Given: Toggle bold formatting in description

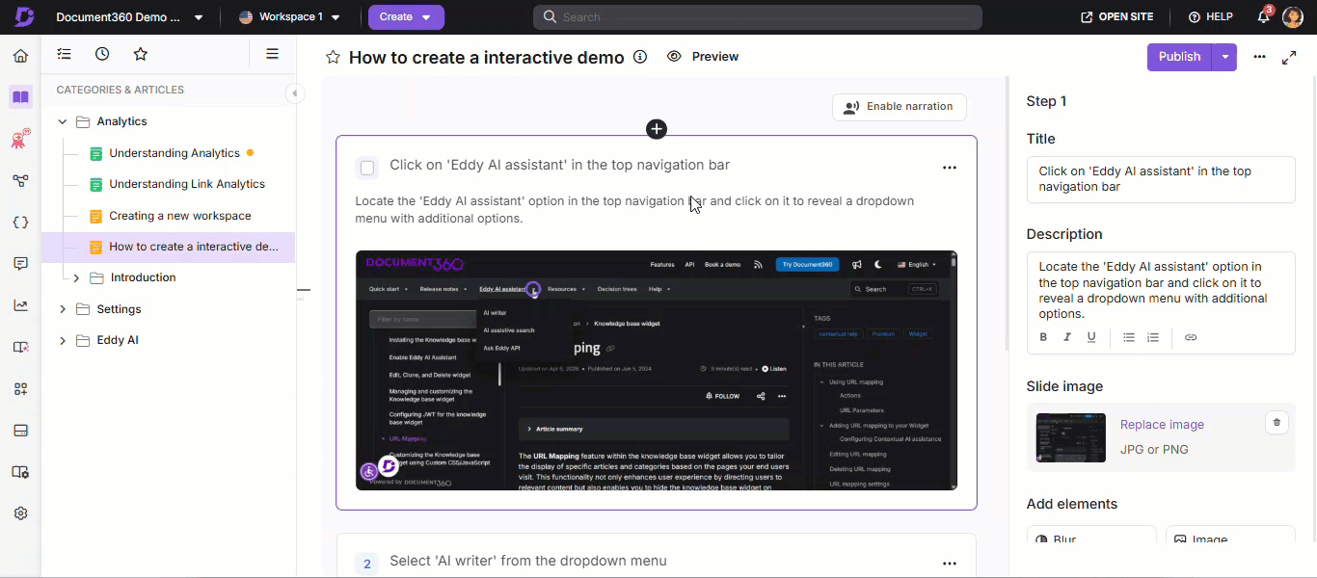Looking at the screenshot, I should click(x=1043, y=337).
